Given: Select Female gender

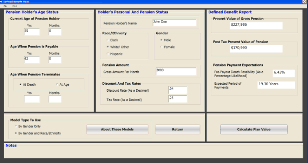Looking at the screenshot, I should [x=161, y=47].
